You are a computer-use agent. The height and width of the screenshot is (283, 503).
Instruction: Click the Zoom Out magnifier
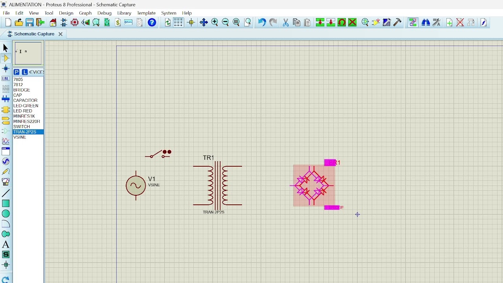[226, 22]
